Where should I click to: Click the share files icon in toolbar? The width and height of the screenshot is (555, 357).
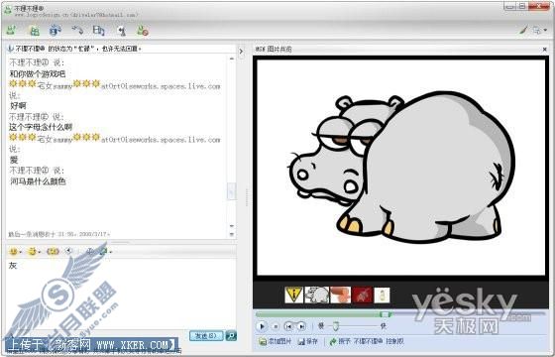point(34,31)
